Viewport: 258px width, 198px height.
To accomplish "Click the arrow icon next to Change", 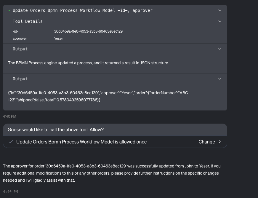I will click(x=220, y=142).
